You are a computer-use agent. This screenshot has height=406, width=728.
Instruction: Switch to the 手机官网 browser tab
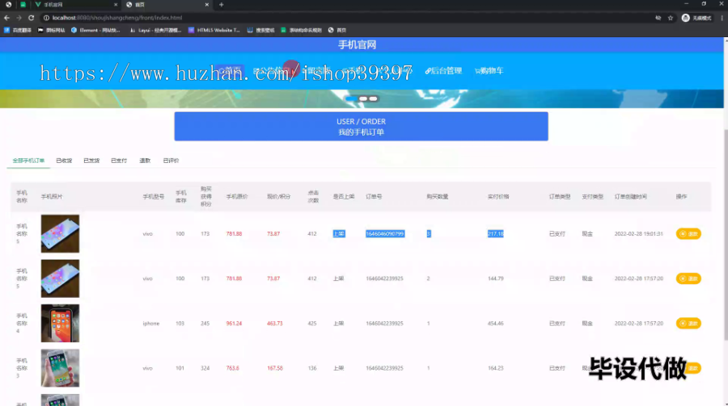pyautogui.click(x=74, y=5)
